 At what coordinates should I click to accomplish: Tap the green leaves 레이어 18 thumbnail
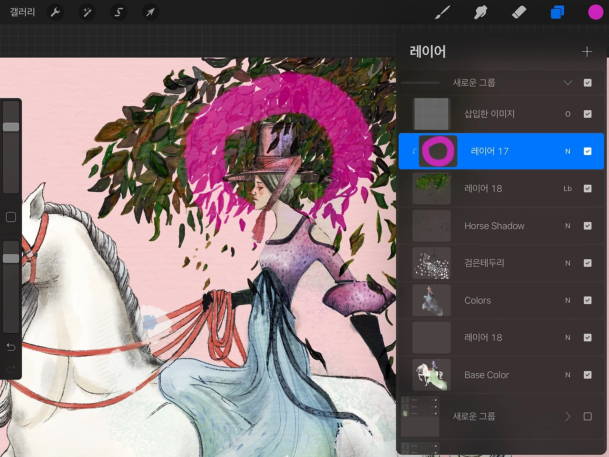coord(432,189)
